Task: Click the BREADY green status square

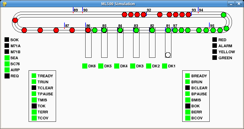Action: (x=188, y=76)
